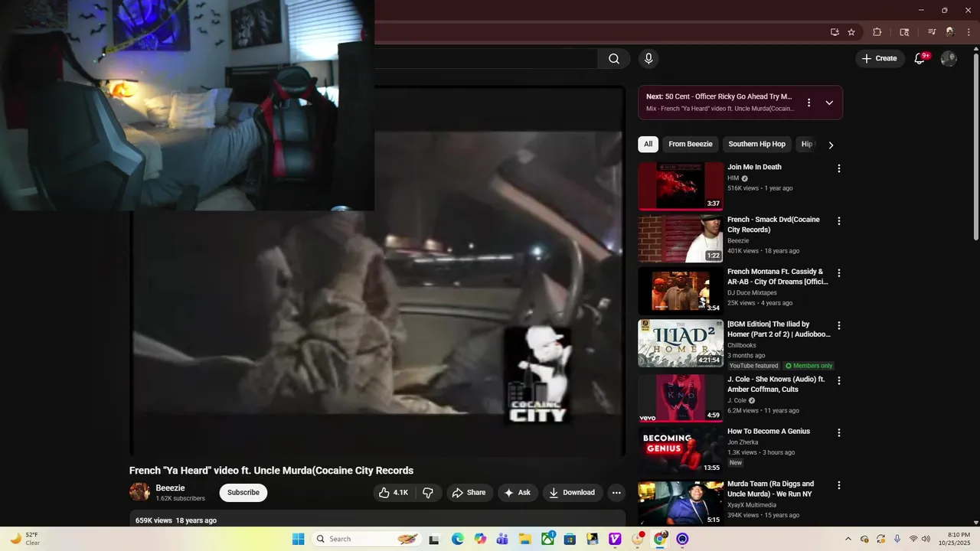Open options for How To Become A Genius
Image resolution: width=980 pixels, height=551 pixels.
tap(839, 432)
